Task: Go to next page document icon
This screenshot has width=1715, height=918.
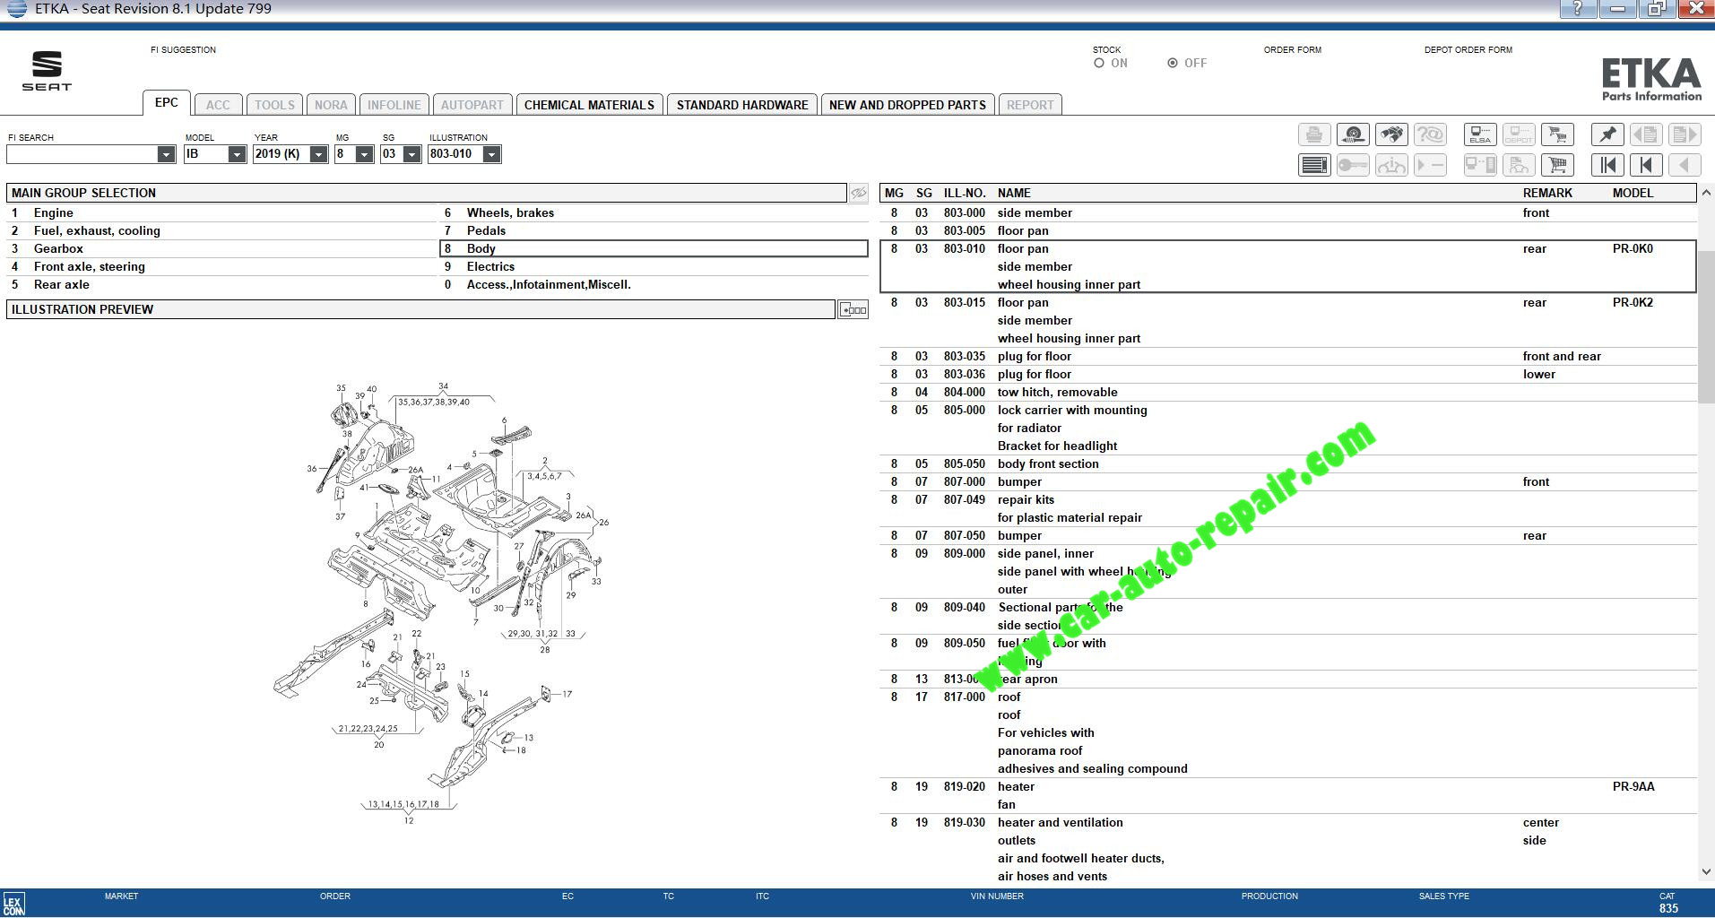Action: 1685,135
